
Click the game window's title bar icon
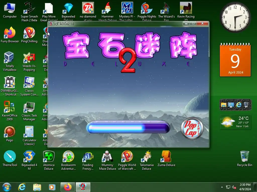[51, 24]
